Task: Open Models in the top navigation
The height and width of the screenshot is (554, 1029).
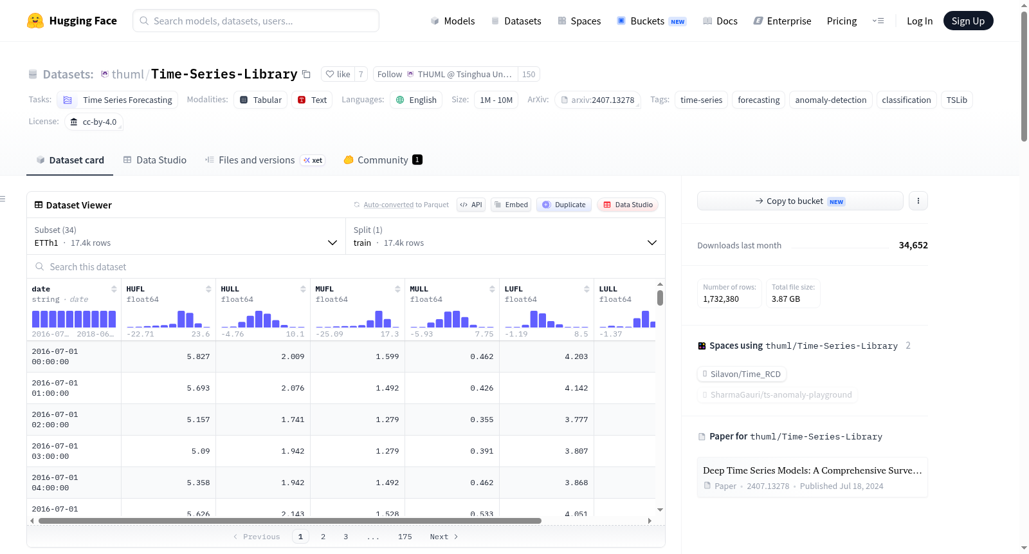Action: [x=453, y=21]
